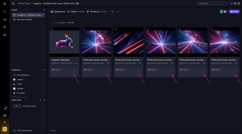The width and height of the screenshot is (242, 134).
Task: Select vangeluw - CitiSignal Fiber project in Assets
Action: click(28, 15)
